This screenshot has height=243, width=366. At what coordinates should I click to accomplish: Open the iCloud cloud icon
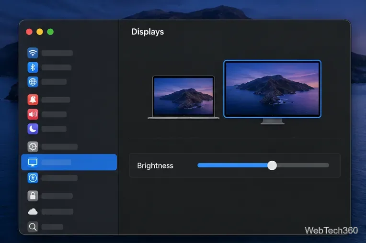(x=33, y=211)
